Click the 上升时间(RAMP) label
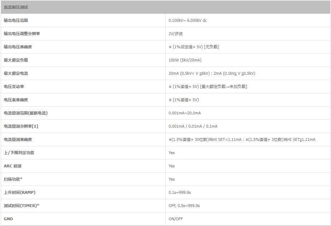 tap(20, 192)
